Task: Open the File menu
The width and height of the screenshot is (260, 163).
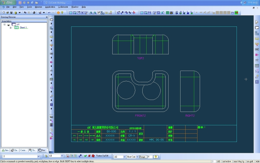Action: [x=8, y=7]
